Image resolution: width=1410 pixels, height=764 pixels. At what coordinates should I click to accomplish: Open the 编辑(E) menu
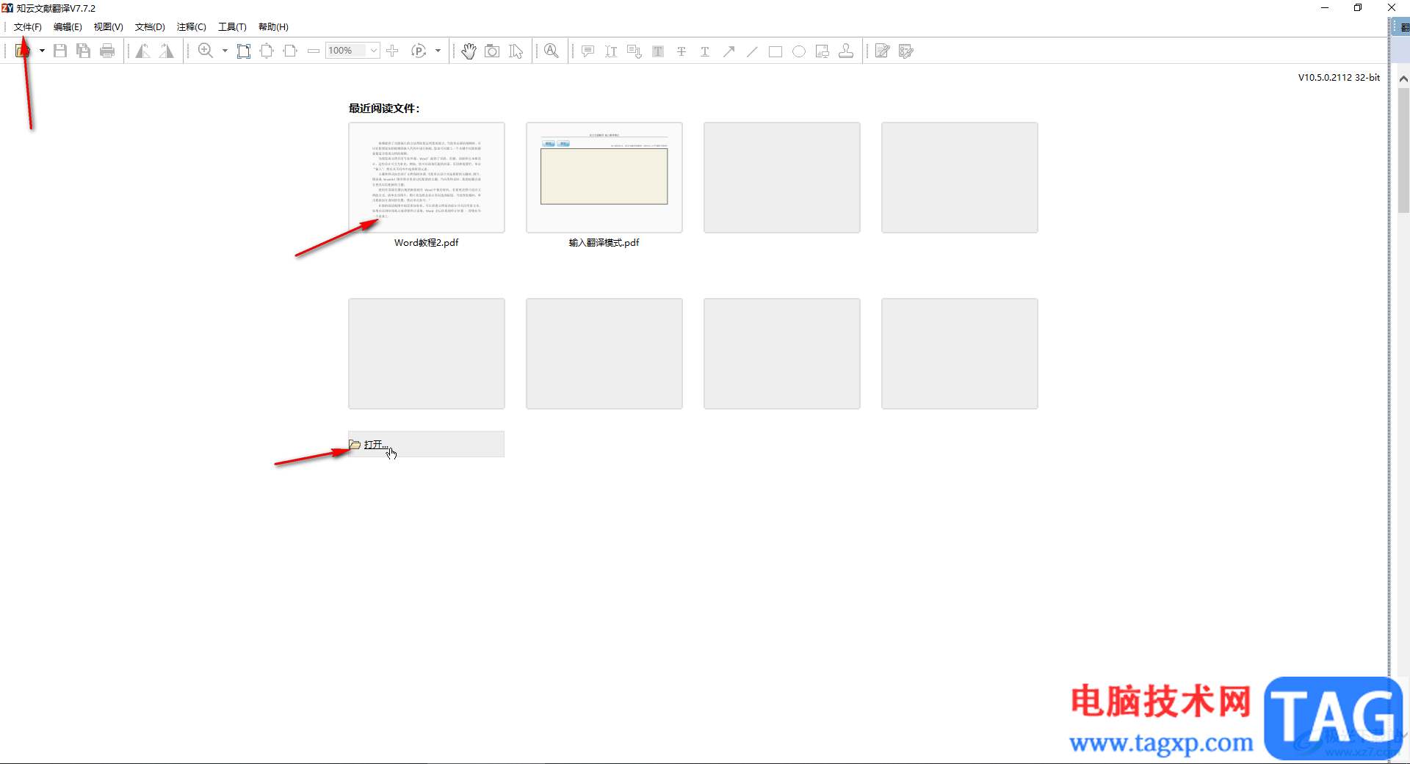pos(68,27)
